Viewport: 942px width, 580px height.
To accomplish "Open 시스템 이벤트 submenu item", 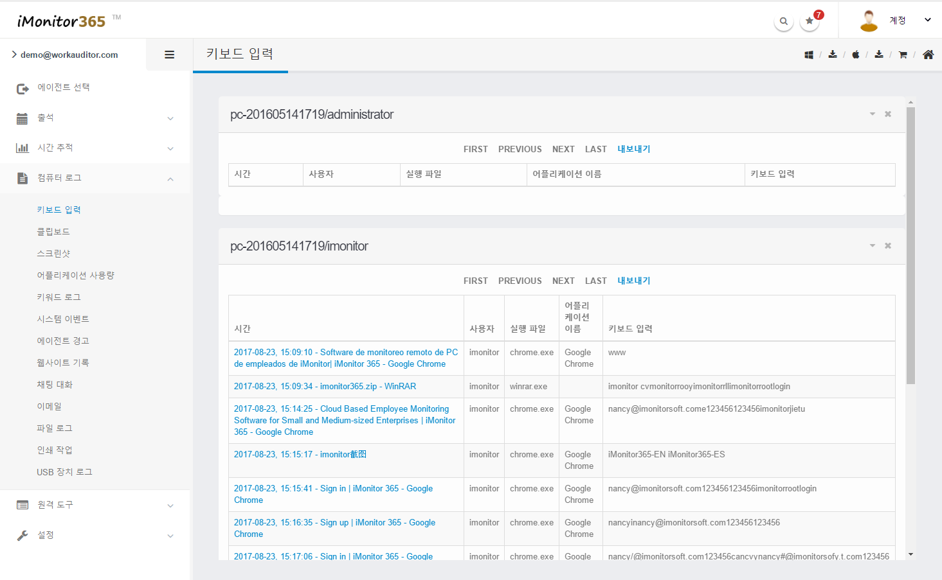I will coord(63,319).
